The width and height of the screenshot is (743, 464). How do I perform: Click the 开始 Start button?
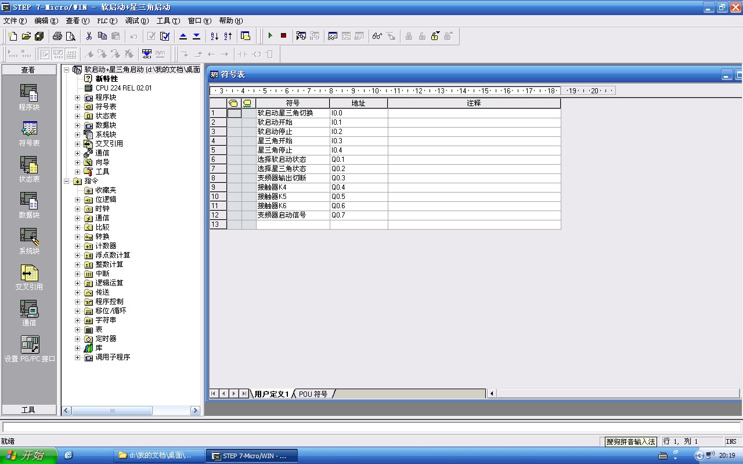(28, 455)
